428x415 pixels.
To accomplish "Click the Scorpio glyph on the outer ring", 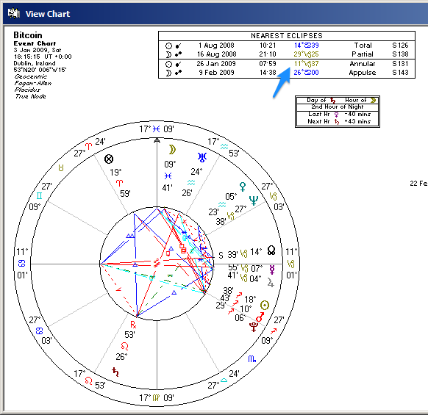I will (x=252, y=359).
